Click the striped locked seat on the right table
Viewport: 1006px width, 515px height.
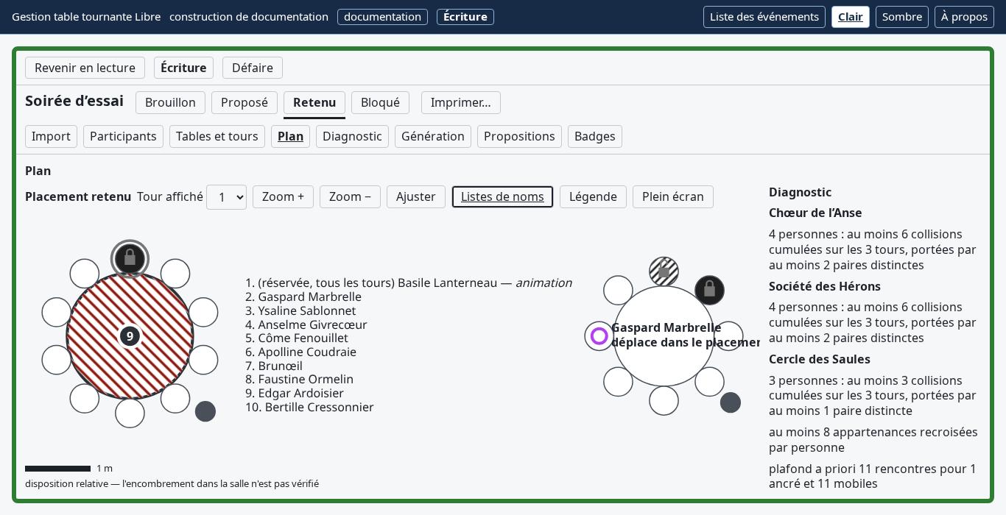coord(664,271)
